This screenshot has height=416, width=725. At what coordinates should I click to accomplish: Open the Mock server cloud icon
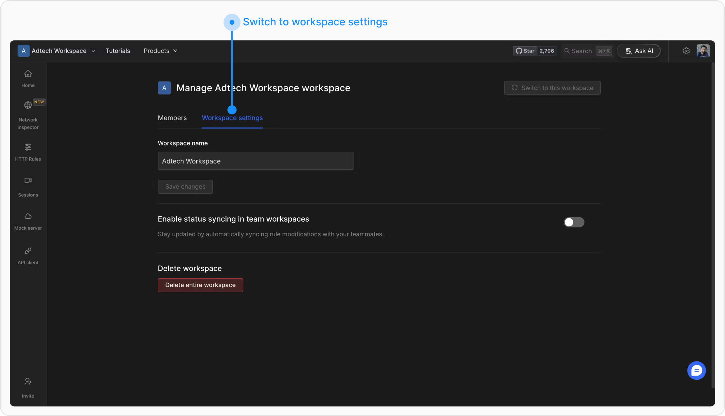(x=28, y=216)
